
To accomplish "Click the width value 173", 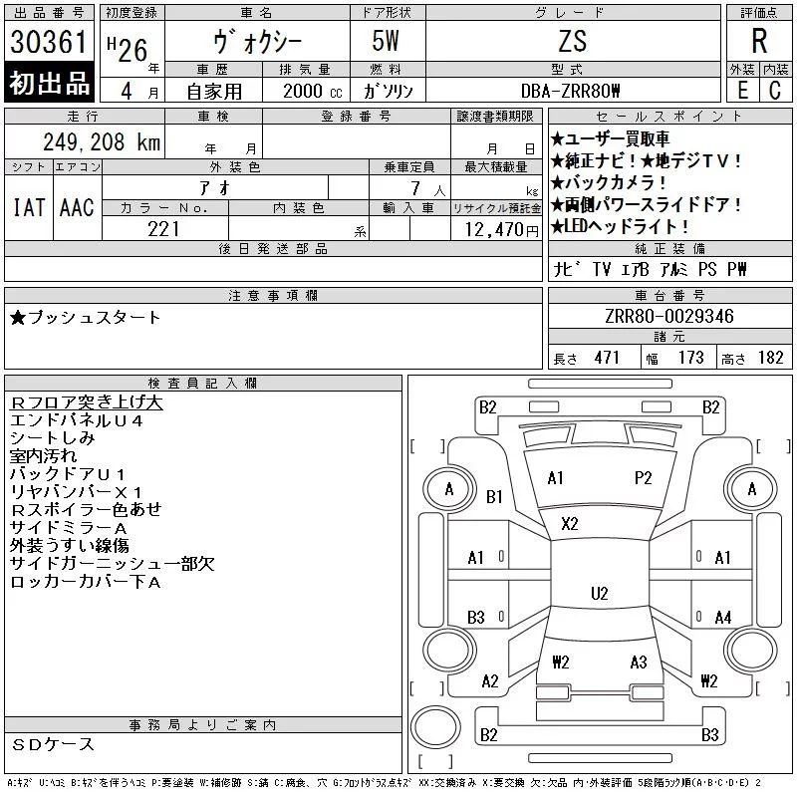I will (x=690, y=358).
